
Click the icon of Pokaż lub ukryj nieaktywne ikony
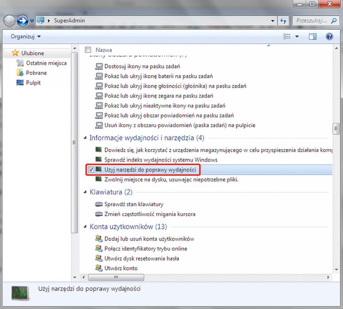tap(99, 105)
